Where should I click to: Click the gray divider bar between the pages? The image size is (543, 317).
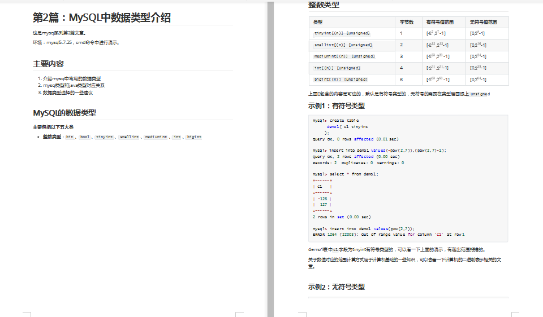coord(270,159)
